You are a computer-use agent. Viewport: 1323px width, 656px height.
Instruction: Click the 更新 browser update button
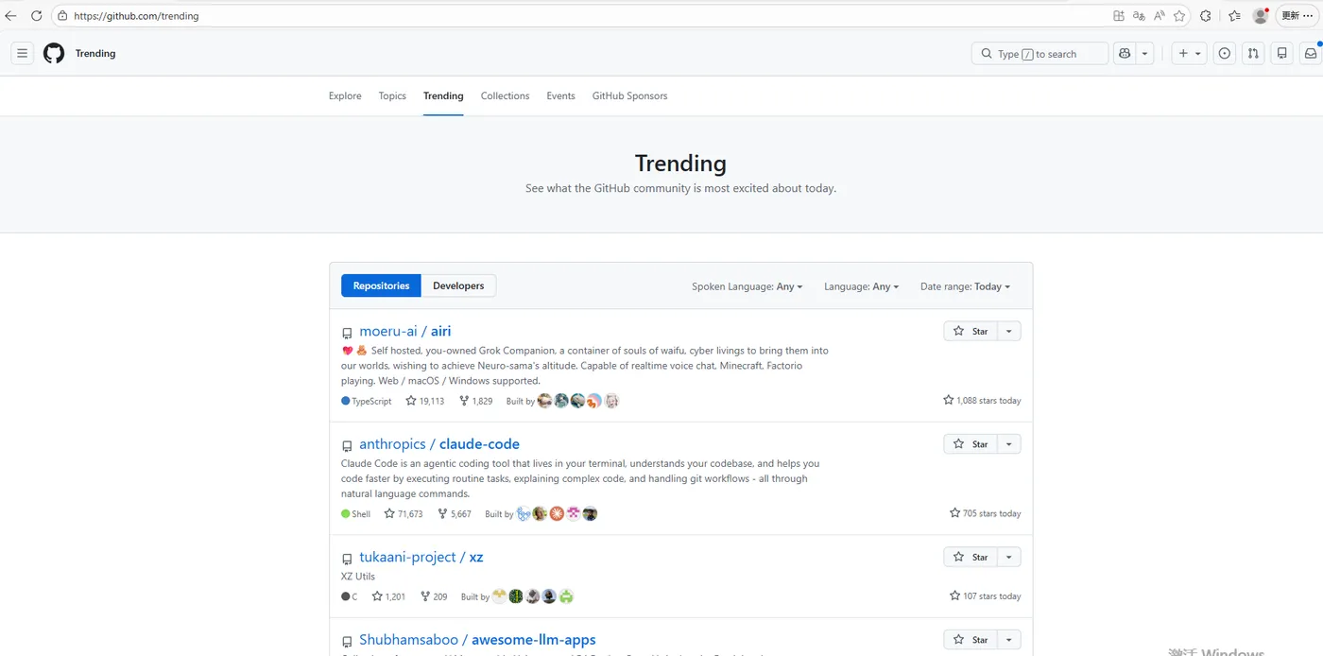click(1297, 16)
